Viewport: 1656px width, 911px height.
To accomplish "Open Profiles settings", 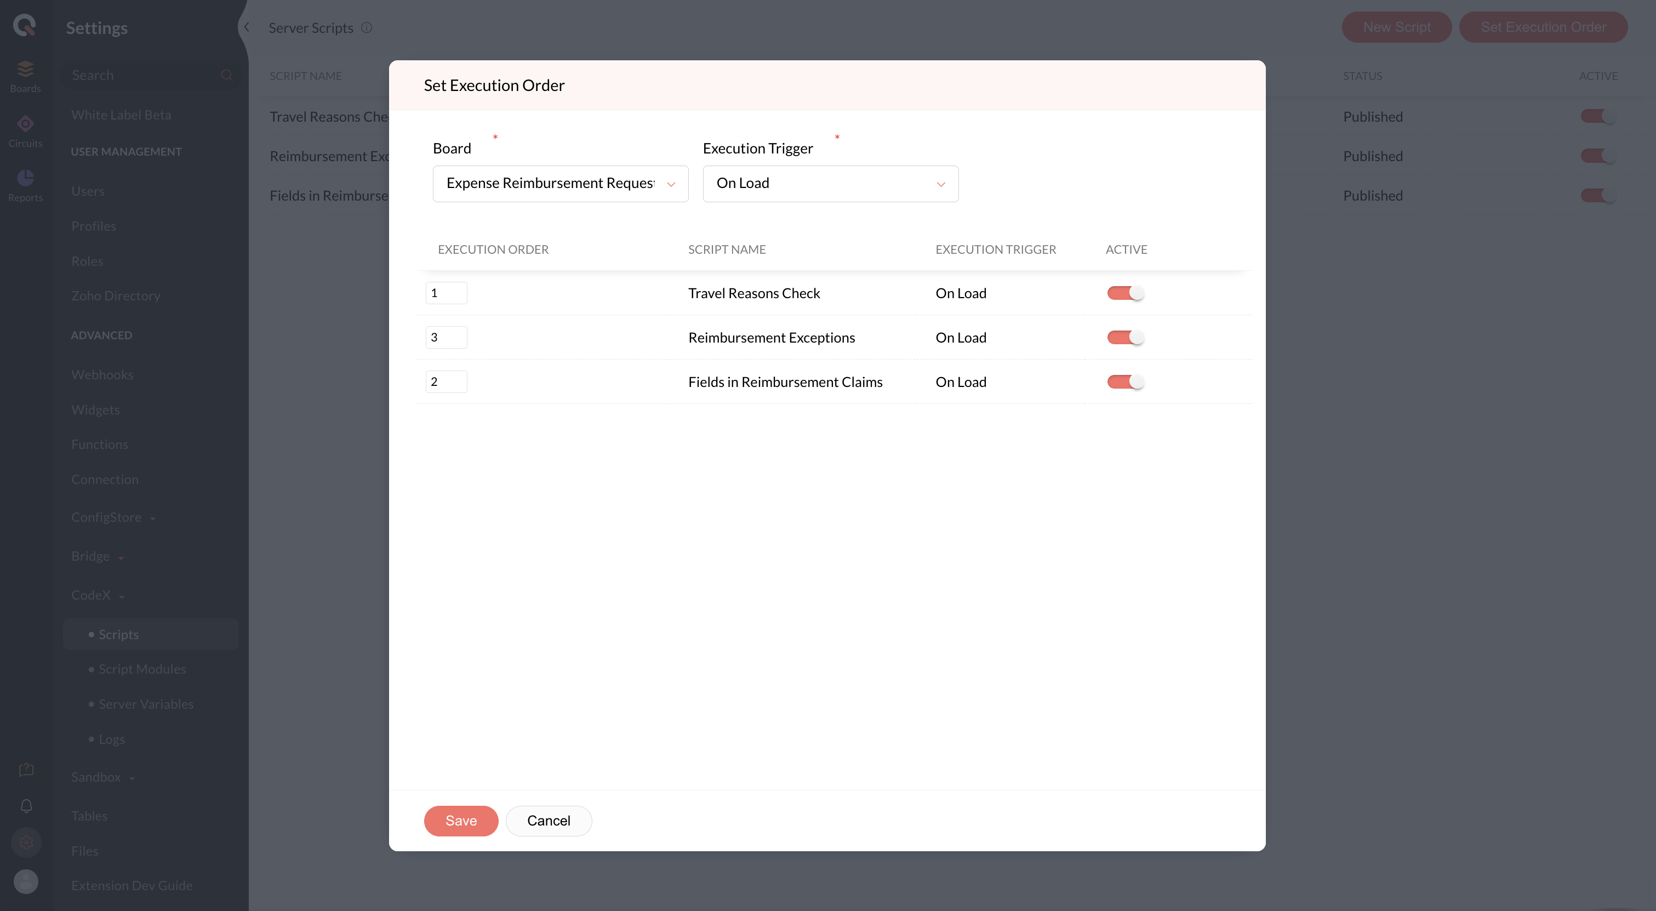I will [x=93, y=226].
